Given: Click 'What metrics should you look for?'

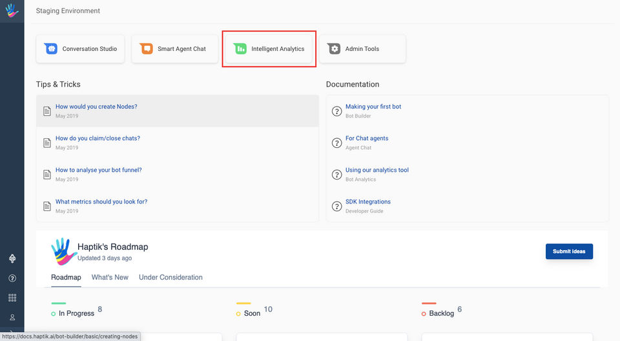Looking at the screenshot, I should (x=101, y=201).
